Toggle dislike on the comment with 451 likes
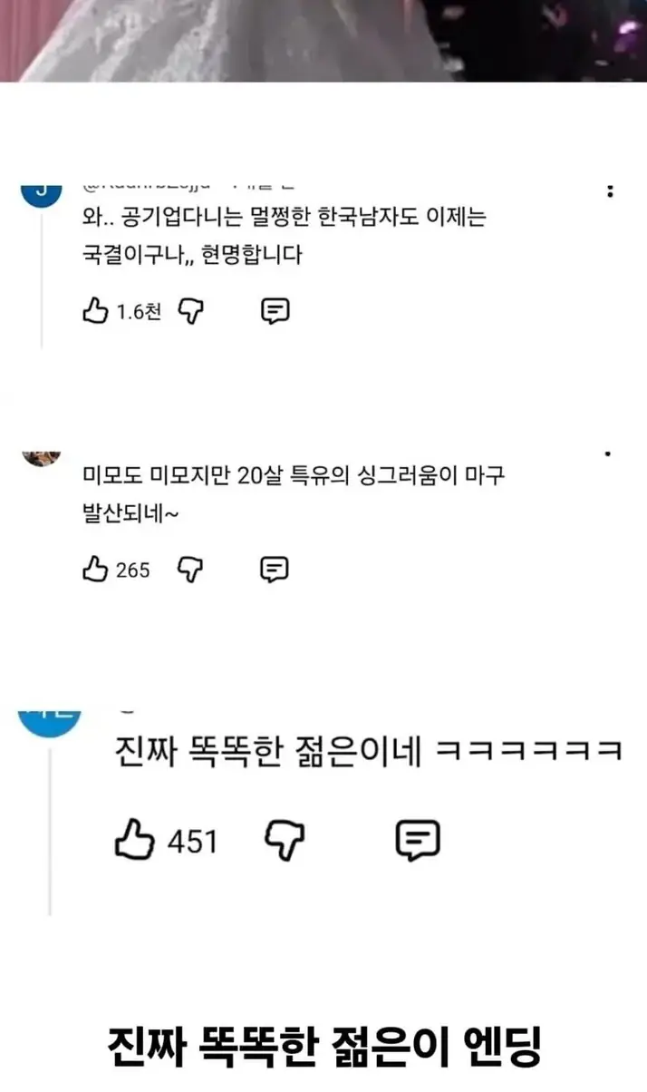This screenshot has height=1092, width=647. point(285,841)
